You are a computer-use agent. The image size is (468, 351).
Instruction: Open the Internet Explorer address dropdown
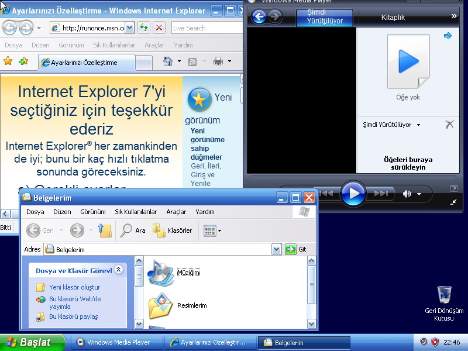(x=129, y=28)
